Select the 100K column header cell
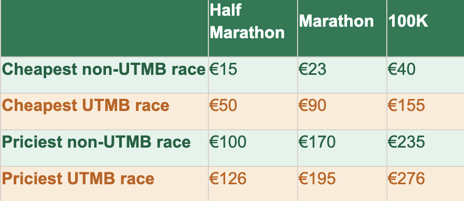The image size is (464, 201). coord(426,28)
